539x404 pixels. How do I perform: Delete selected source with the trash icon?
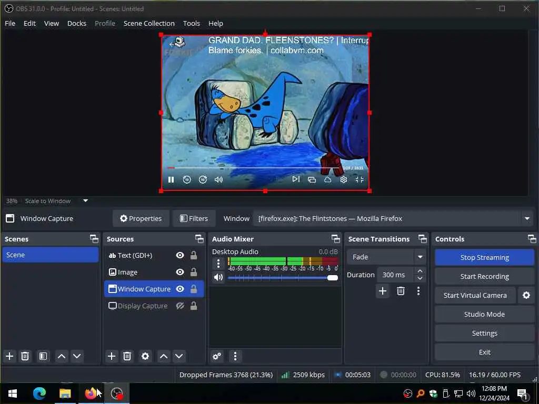tap(127, 356)
